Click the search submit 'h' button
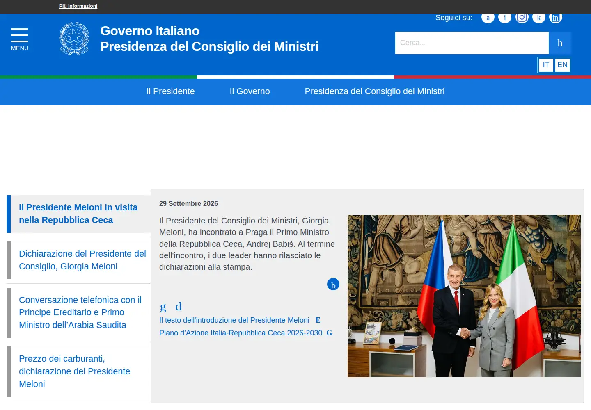This screenshot has height=410, width=591. (x=560, y=43)
